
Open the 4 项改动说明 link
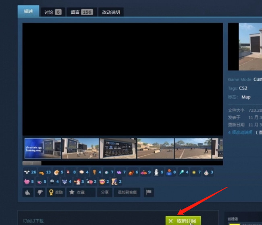click(x=240, y=132)
